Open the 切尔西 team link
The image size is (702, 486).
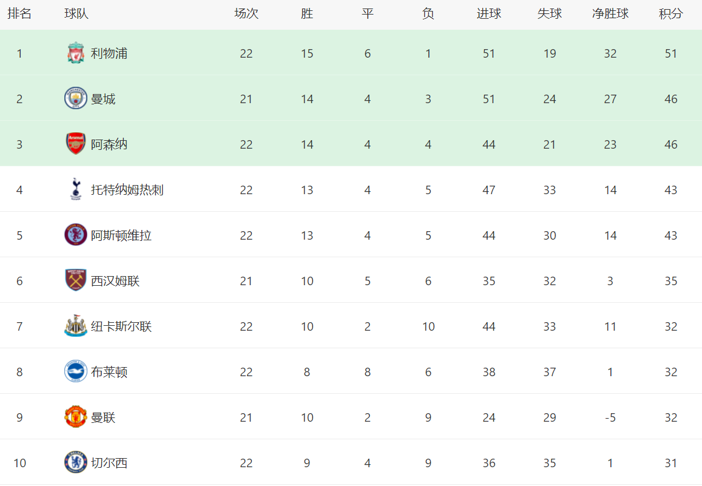tap(109, 463)
